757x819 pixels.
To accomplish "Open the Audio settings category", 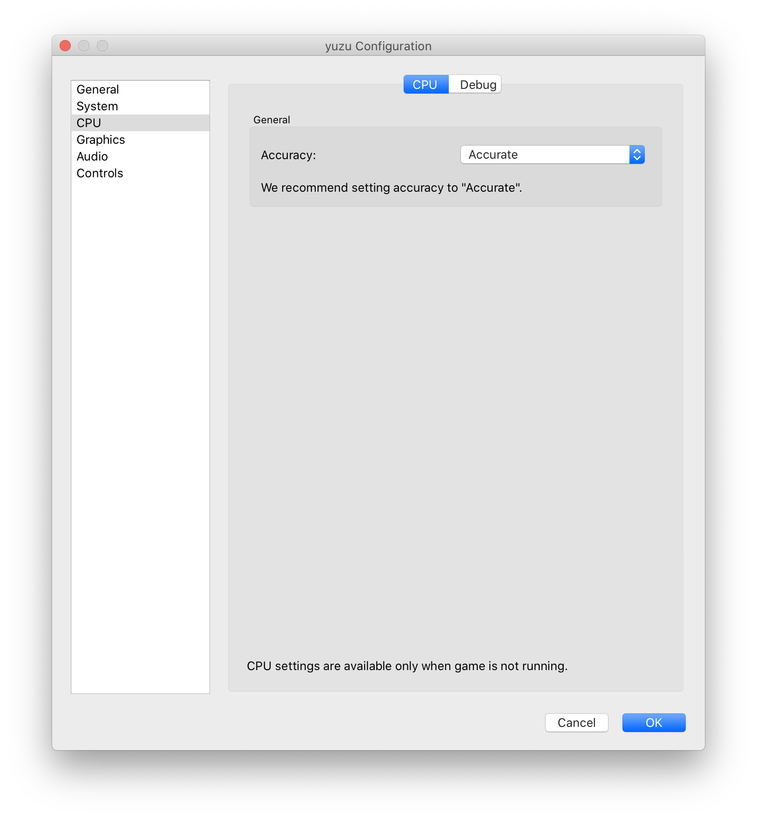I will tap(140, 156).
